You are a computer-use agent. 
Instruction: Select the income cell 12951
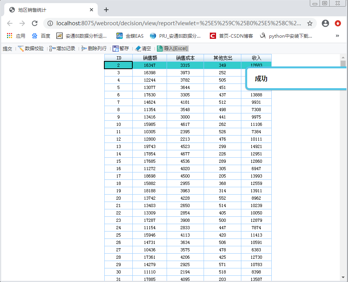[x=257, y=154]
